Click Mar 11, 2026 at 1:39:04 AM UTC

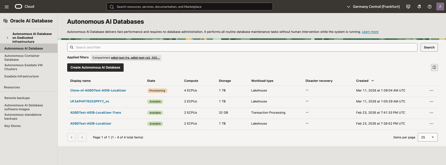pos(381,90)
